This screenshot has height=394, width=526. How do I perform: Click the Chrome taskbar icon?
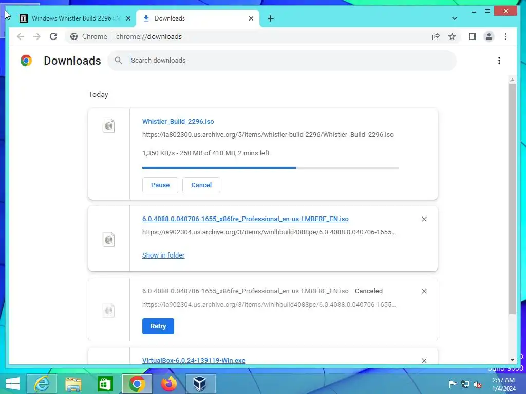click(x=137, y=383)
